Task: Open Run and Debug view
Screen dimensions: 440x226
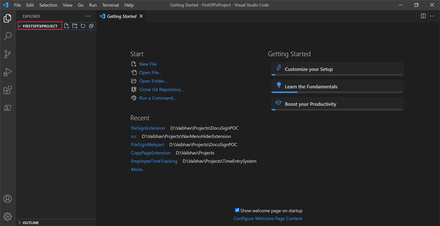Action: 8,72
